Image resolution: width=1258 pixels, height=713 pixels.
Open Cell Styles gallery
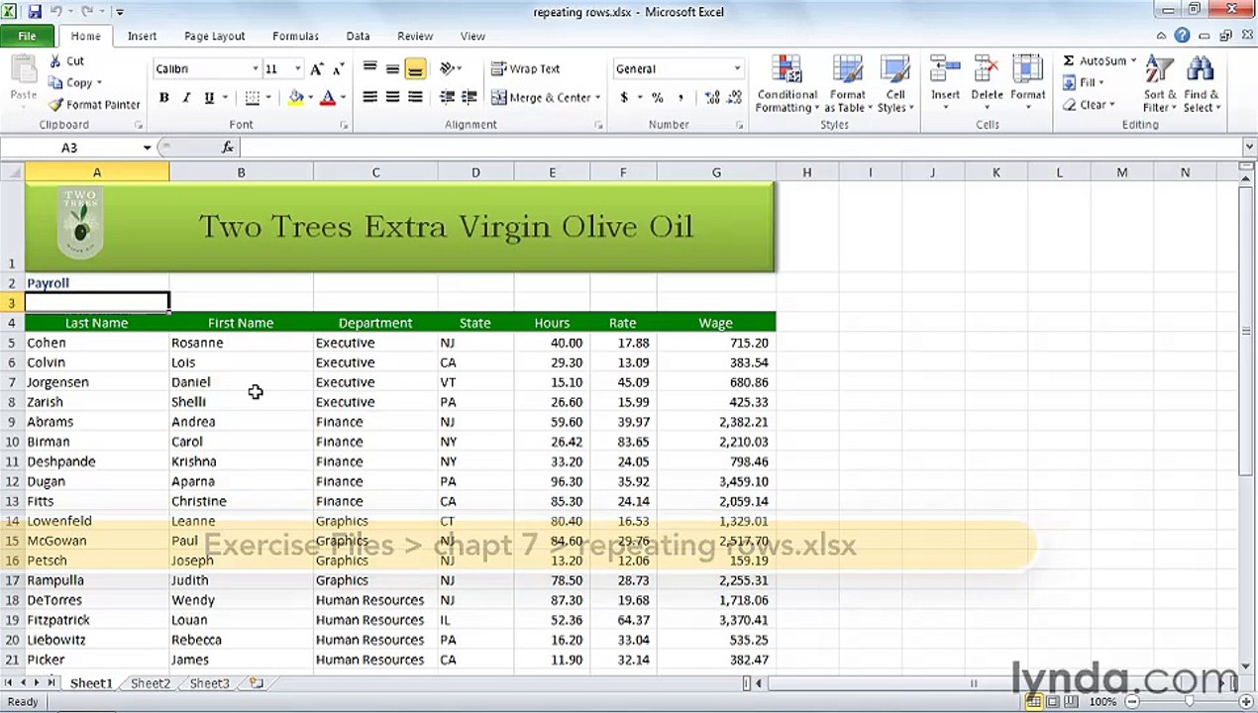click(x=894, y=85)
